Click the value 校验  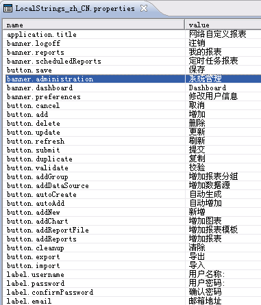tap(197, 168)
